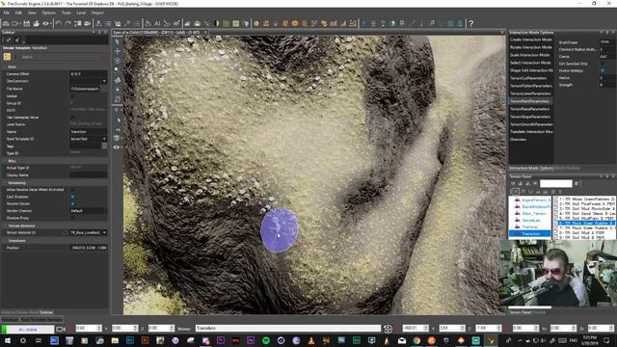This screenshot has height=347, width=617.
Task: Toggle the Receive Decals checkbox
Action: click(72, 203)
